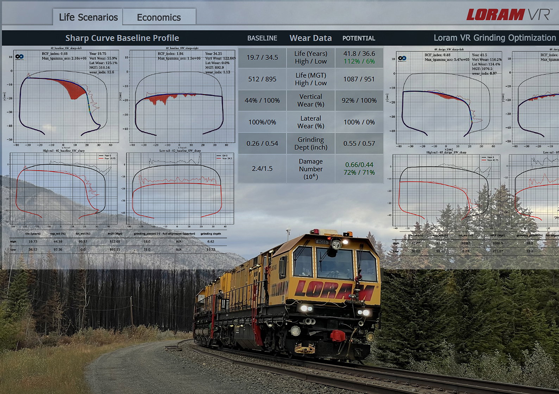Click 'RCF_index: 1.84' in the sharp-right chart
Screen dimensions: 559x394
pyautogui.click(x=171, y=54)
